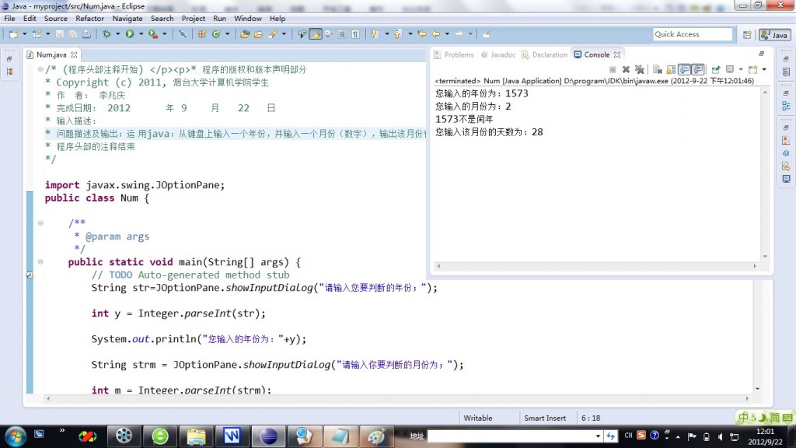This screenshot has width=796, height=448.
Task: Click the New file toolbar icon
Action: point(14,34)
